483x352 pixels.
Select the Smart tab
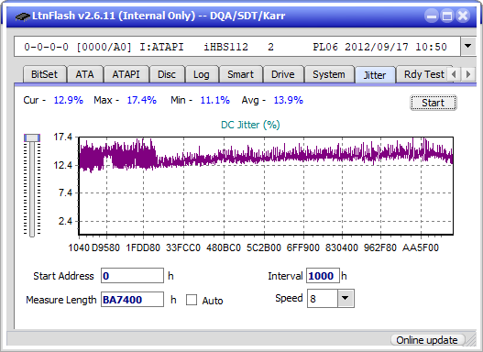pos(240,74)
